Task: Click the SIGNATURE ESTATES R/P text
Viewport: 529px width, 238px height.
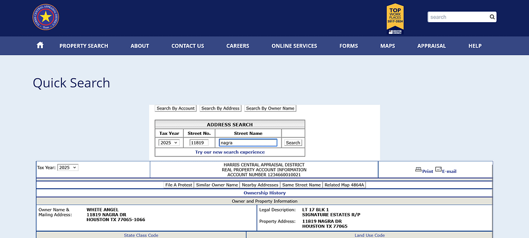Action: (x=331, y=215)
